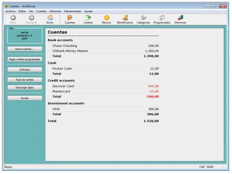Open the Editar menu
This screenshot has height=174, width=232.
22,11
